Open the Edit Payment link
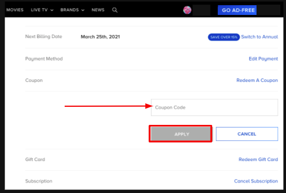This screenshot has height=193, width=286. click(263, 59)
